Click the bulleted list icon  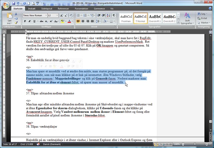pos(79,15)
